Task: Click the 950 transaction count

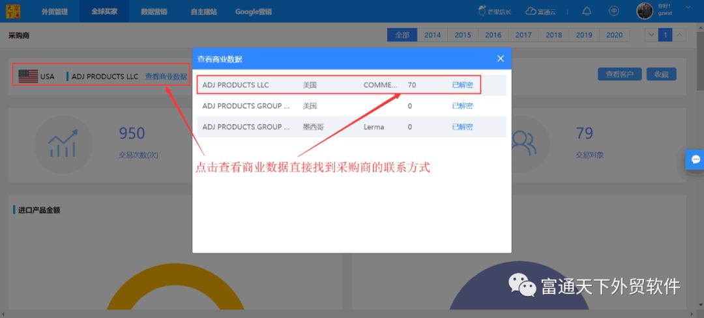Action: 132,133
